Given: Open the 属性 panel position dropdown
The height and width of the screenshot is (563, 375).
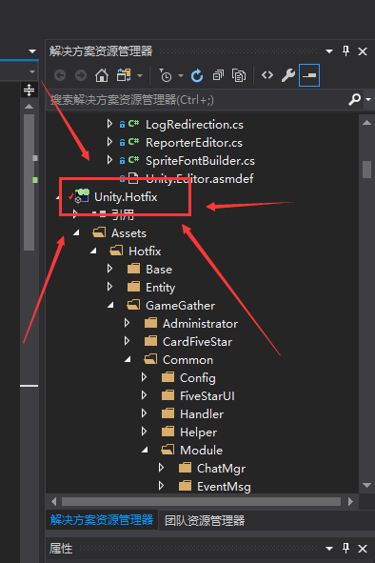Looking at the screenshot, I should (329, 549).
